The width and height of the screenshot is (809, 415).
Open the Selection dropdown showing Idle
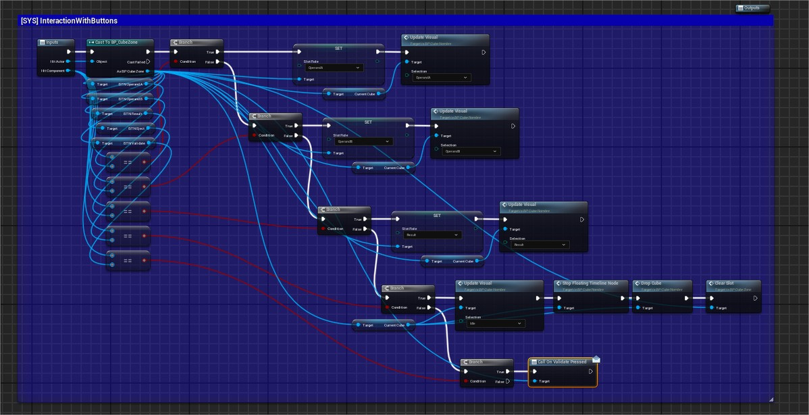[496, 324]
